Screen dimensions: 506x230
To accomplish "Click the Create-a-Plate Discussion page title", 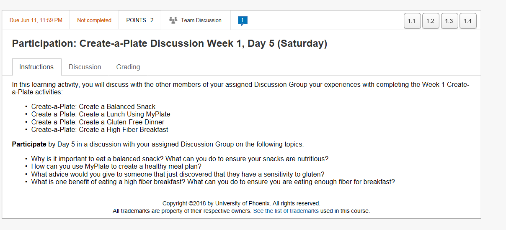I will pos(169,43).
